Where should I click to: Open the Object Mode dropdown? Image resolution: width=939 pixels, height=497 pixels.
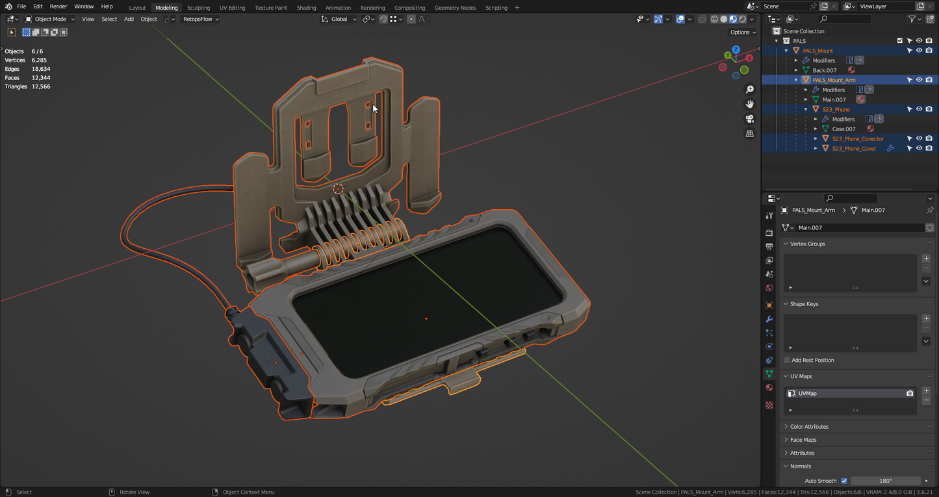coord(49,19)
